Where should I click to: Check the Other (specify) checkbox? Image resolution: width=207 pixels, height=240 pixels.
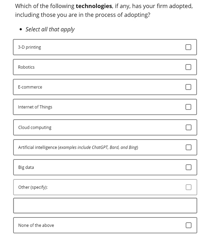pos(189,187)
